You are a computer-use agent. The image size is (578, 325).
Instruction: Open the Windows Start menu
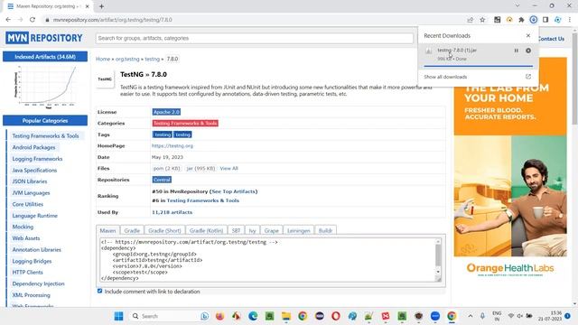pos(118,316)
